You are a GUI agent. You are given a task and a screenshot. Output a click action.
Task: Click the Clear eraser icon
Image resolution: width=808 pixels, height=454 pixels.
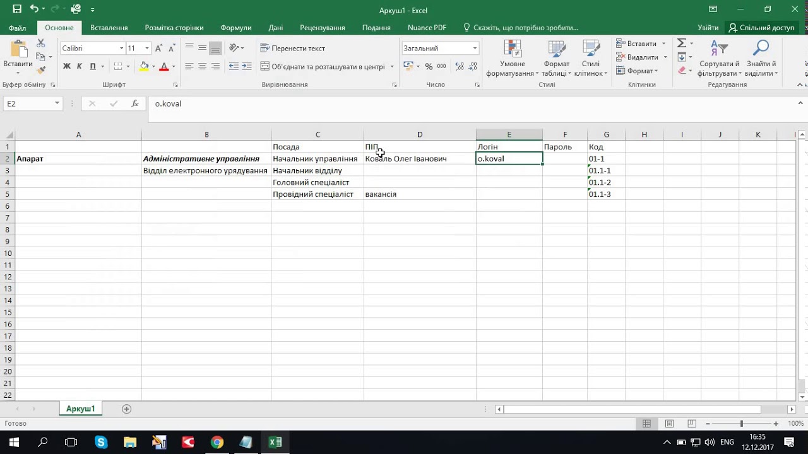[682, 71]
